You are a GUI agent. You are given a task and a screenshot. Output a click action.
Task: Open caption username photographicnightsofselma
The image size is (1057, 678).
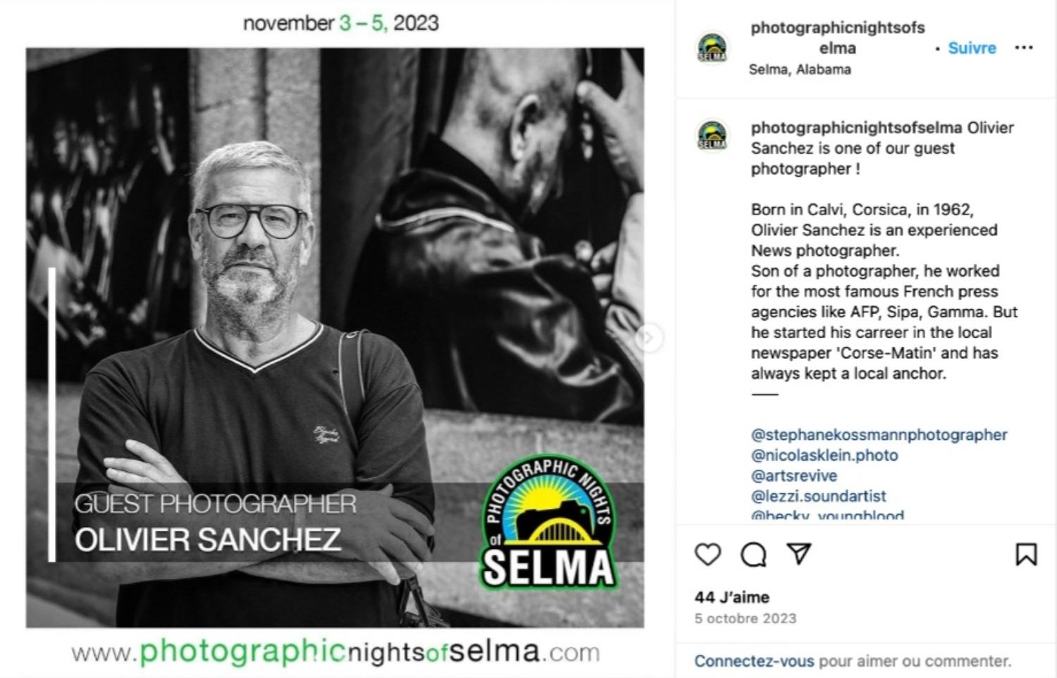(856, 128)
